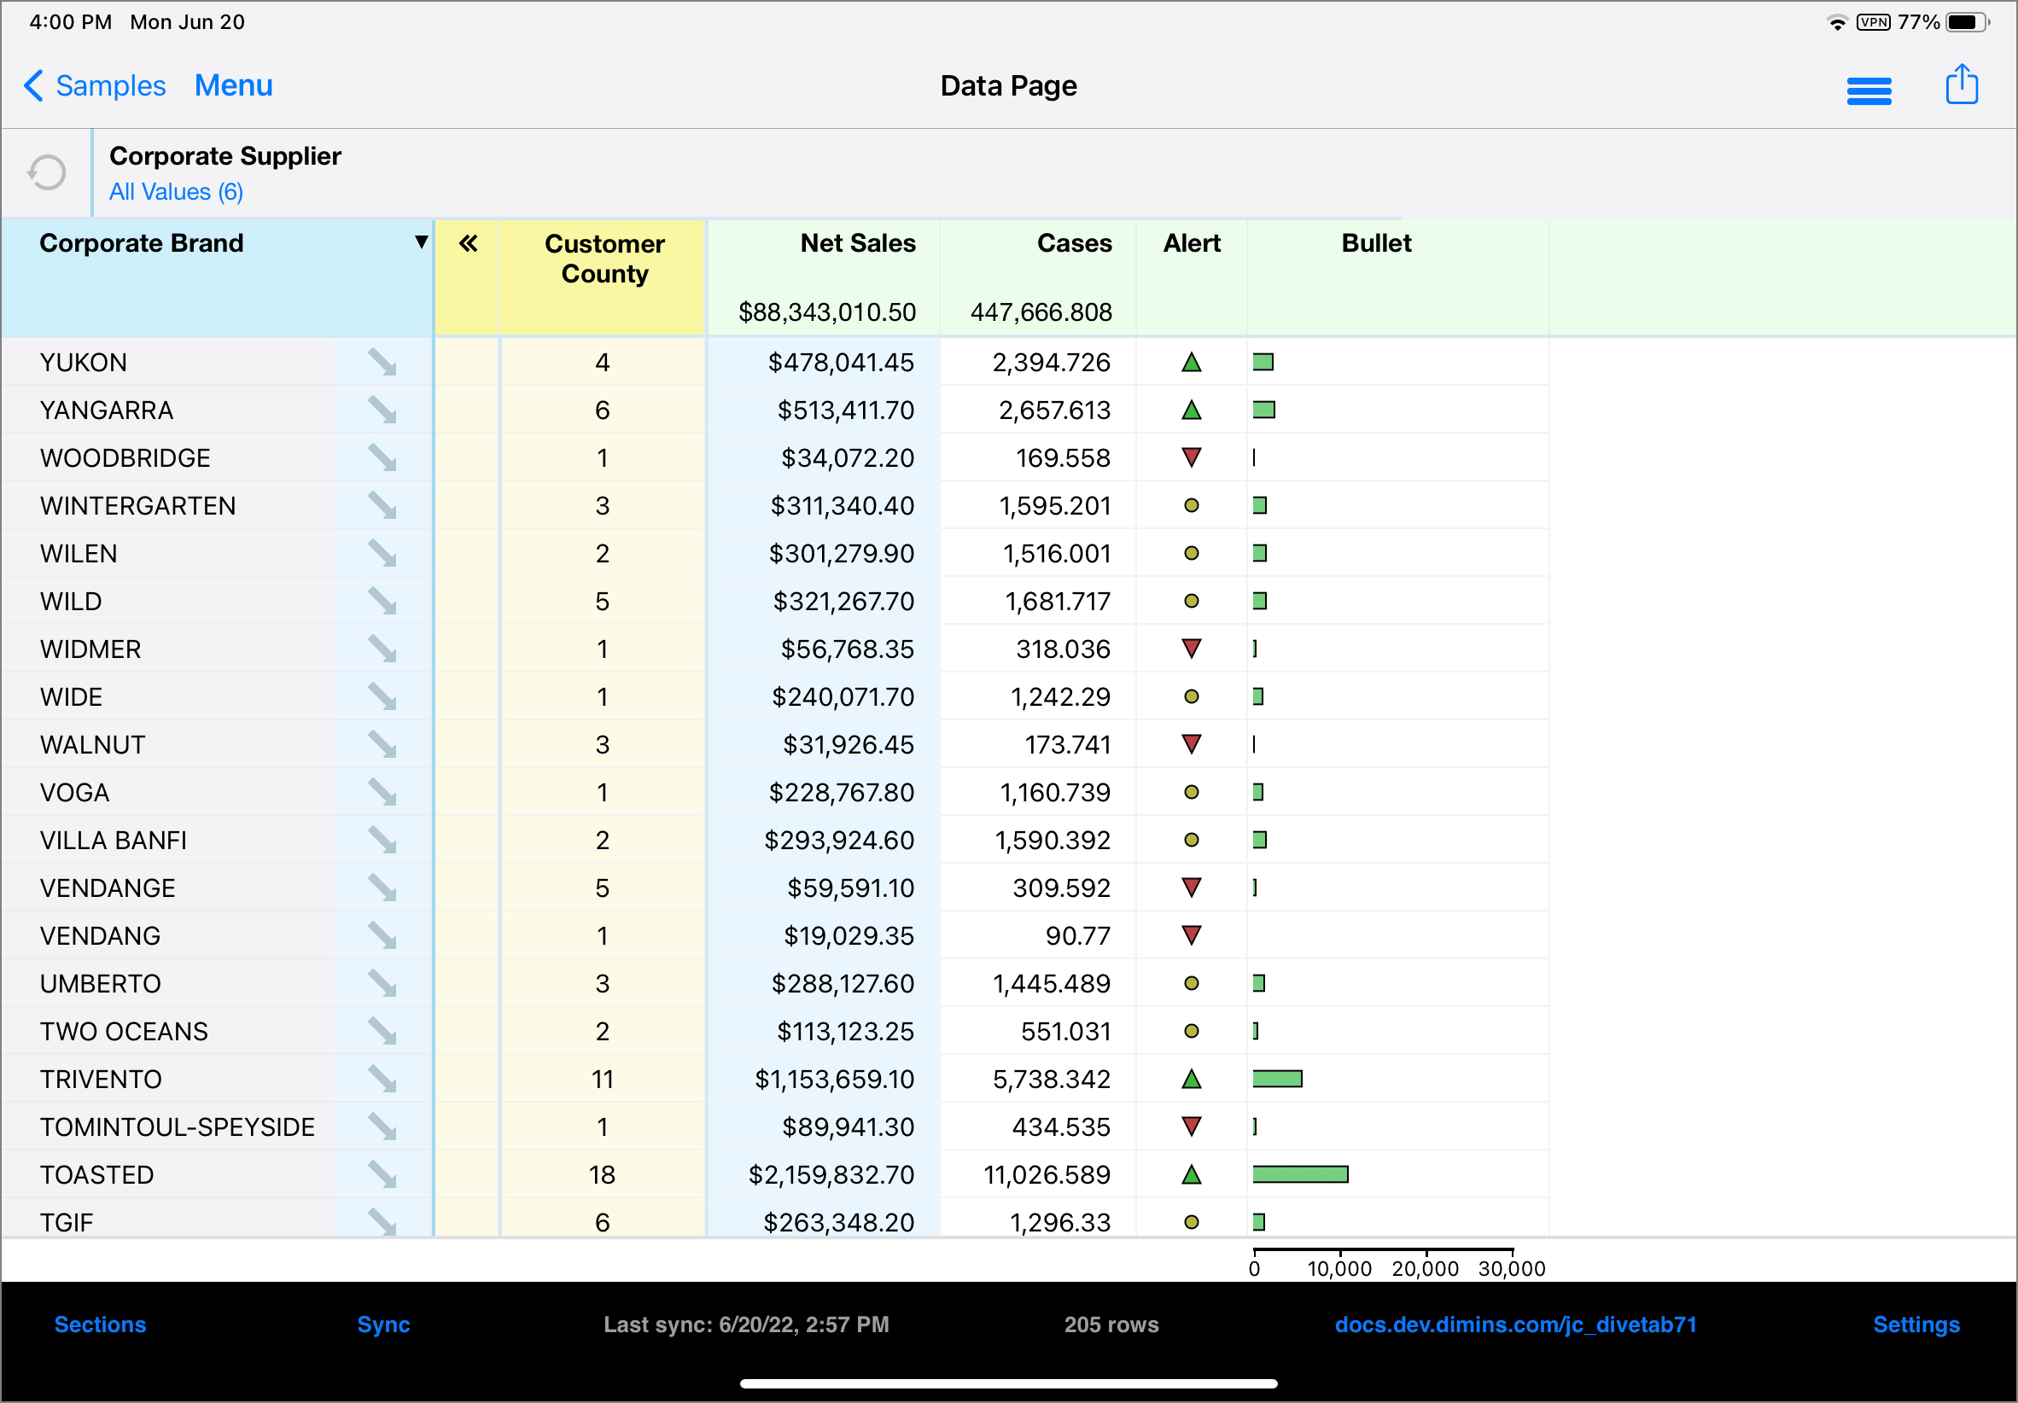Viewport: 2018px width, 1403px height.
Task: Select the VENDANGE brand row
Action: click(x=108, y=888)
